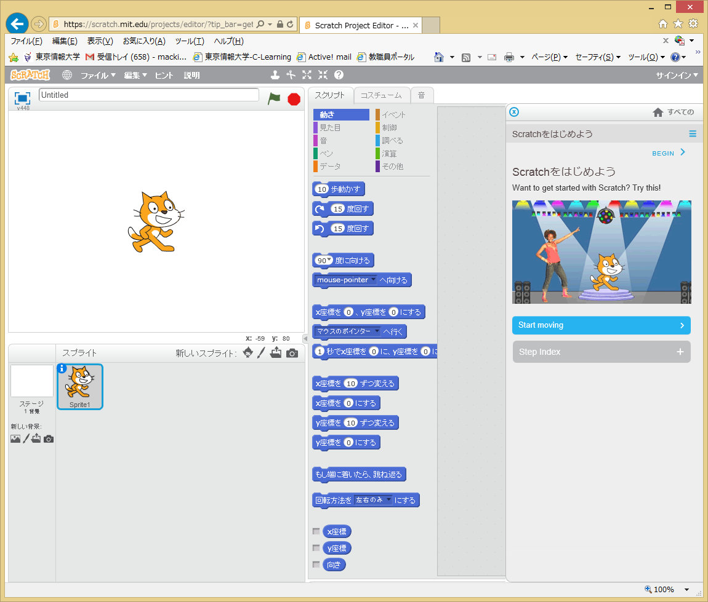Take backdrop photo from camera
This screenshot has height=602, width=708.
(x=49, y=439)
